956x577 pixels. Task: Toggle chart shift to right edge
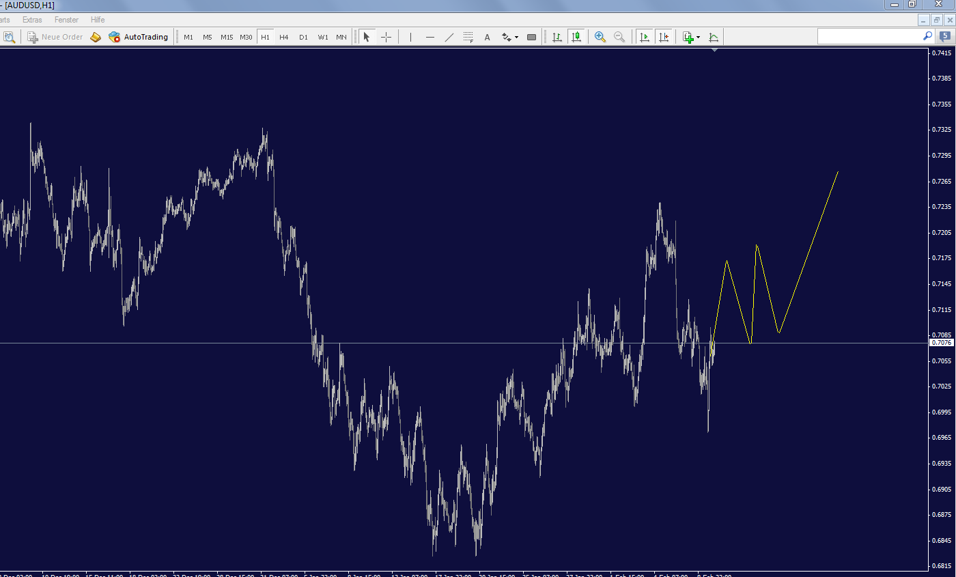663,37
